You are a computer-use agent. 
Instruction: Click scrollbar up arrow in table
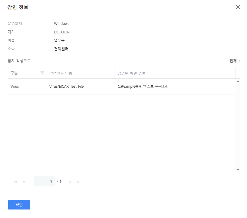coord(238,81)
